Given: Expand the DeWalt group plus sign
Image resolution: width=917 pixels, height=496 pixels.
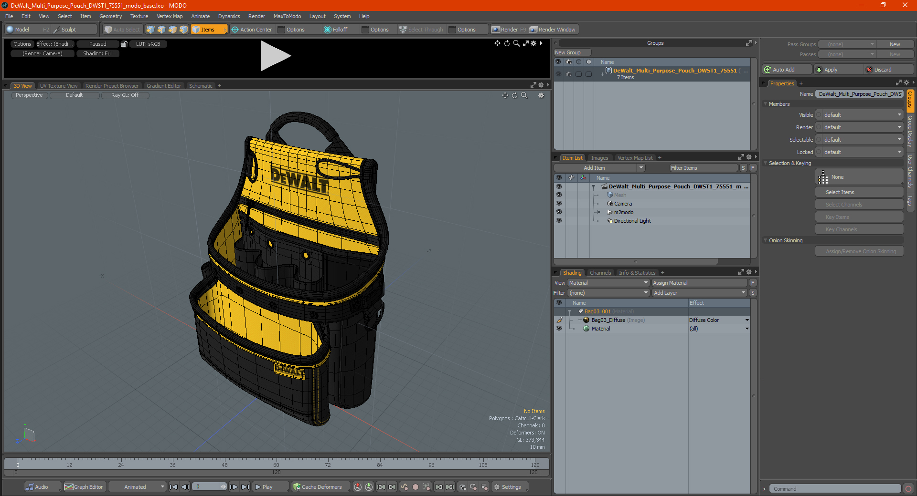Looking at the screenshot, I should [x=602, y=74].
